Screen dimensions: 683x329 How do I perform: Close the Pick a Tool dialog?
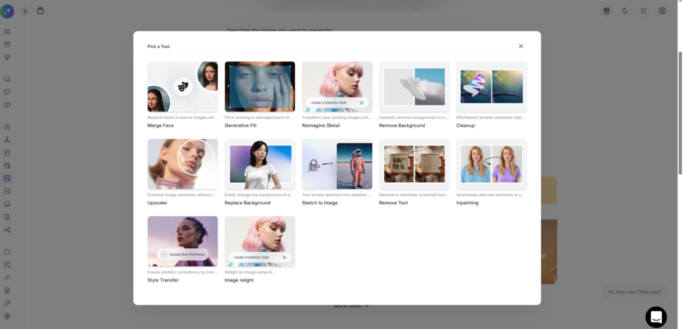pos(521,46)
